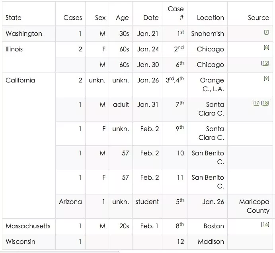Click the Sex column header
This screenshot has height=253, width=275.
click(x=100, y=18)
